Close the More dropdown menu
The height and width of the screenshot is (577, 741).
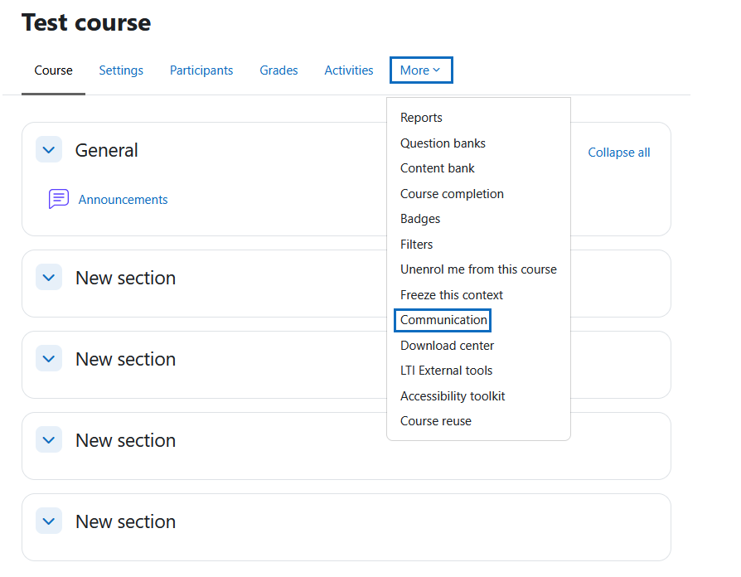click(420, 70)
